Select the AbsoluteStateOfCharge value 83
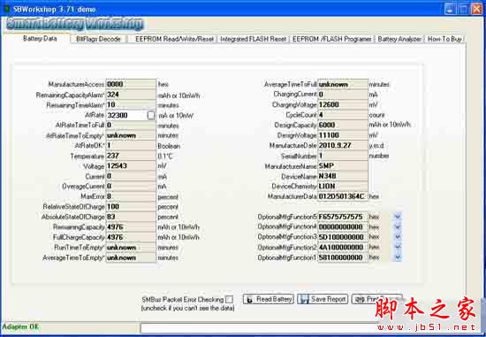The image size is (486, 337). (111, 217)
